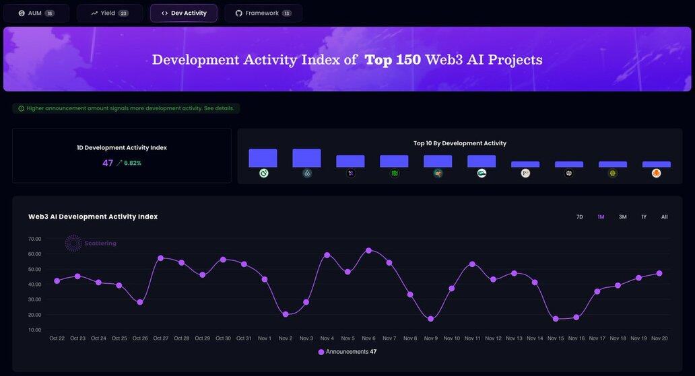Screen dimensions: 695x376
Task: Click the second-ranked project icon in Top 10
Action: [x=307, y=174]
